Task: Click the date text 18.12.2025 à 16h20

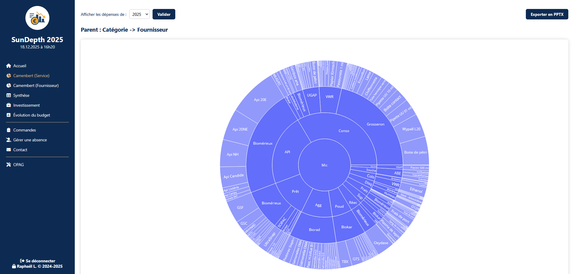Action: (37, 47)
